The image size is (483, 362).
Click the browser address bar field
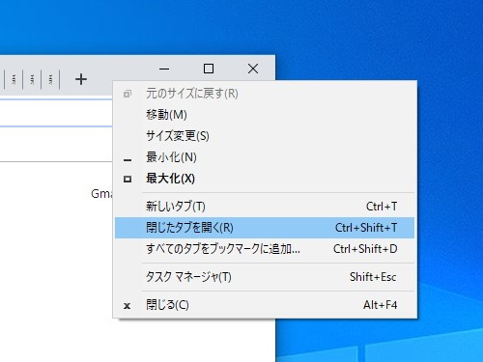[x=56, y=113]
